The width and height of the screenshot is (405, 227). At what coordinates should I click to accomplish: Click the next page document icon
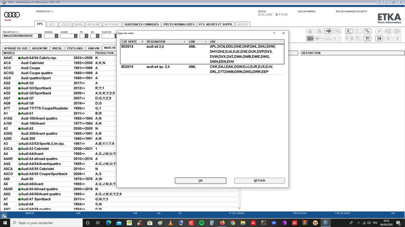[397, 31]
